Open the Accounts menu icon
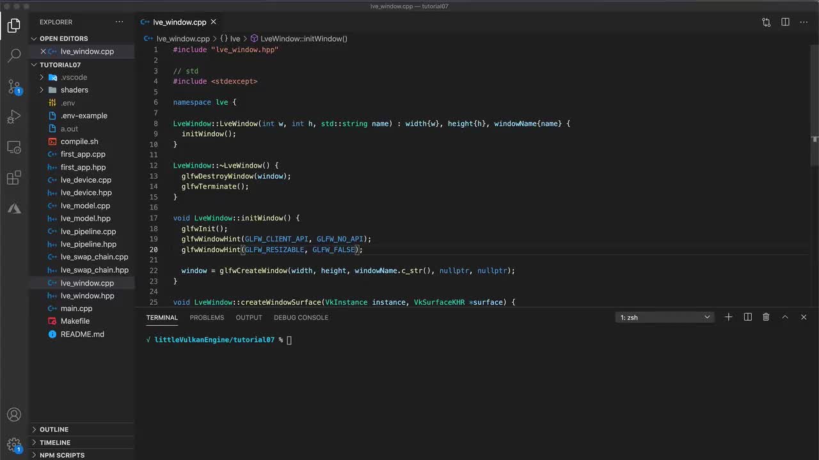The width and height of the screenshot is (819, 460). pos(14,415)
